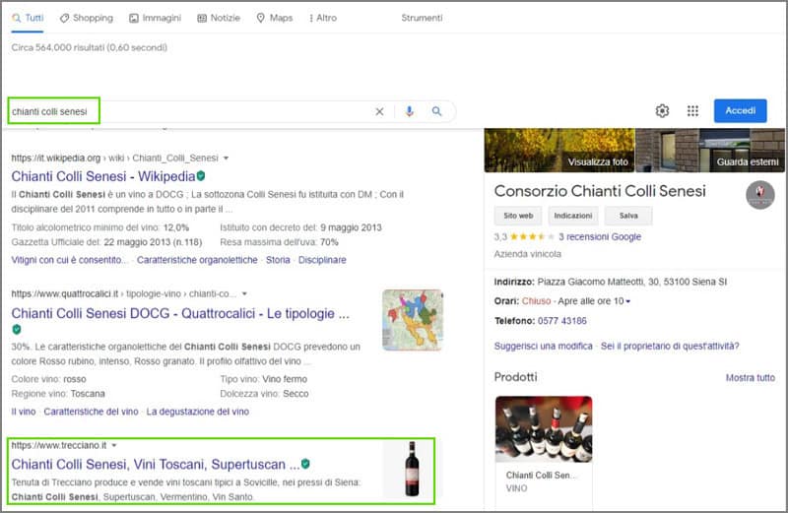Open La degustazione del vino sitelink
Viewport: 788px width, 513px height.
click(198, 412)
